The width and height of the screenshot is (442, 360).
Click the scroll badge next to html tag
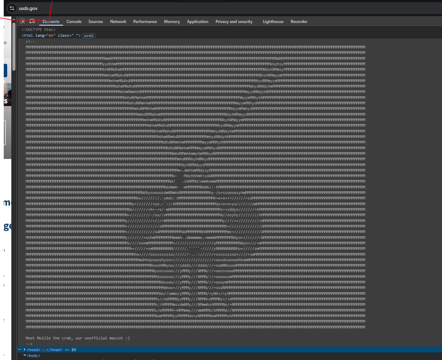89,36
